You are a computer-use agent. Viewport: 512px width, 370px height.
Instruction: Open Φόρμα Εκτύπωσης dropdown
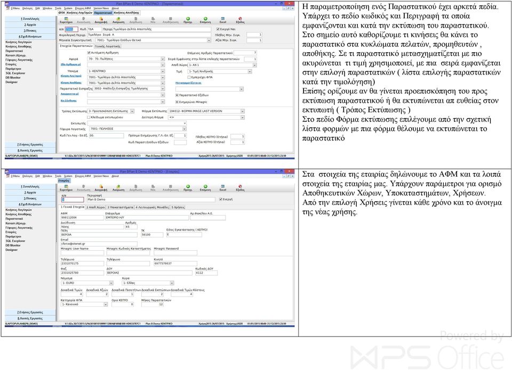tap(243, 111)
